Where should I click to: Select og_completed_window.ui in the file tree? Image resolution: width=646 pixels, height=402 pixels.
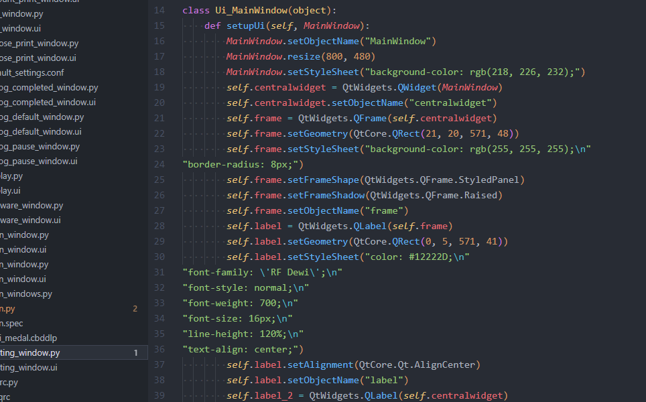(48, 102)
